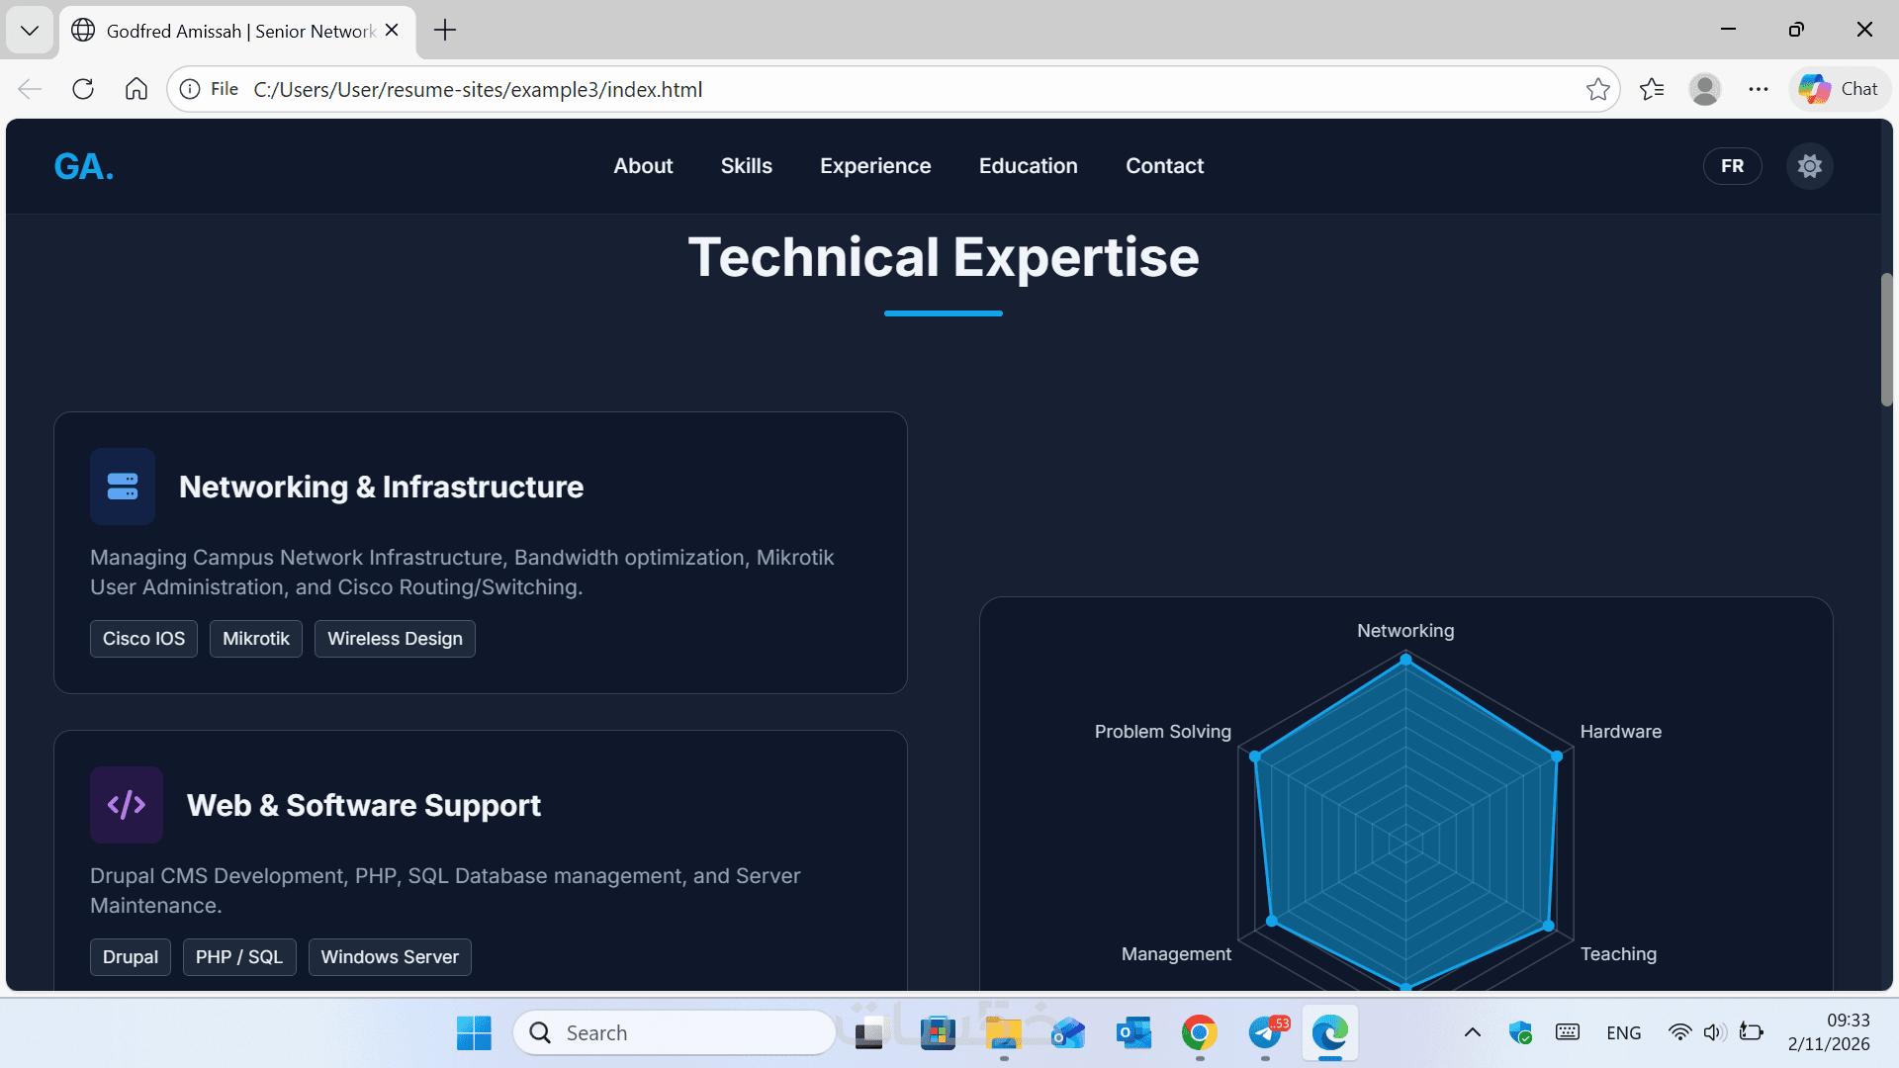Click the browser Home icon
1899x1068 pixels.
point(136,89)
